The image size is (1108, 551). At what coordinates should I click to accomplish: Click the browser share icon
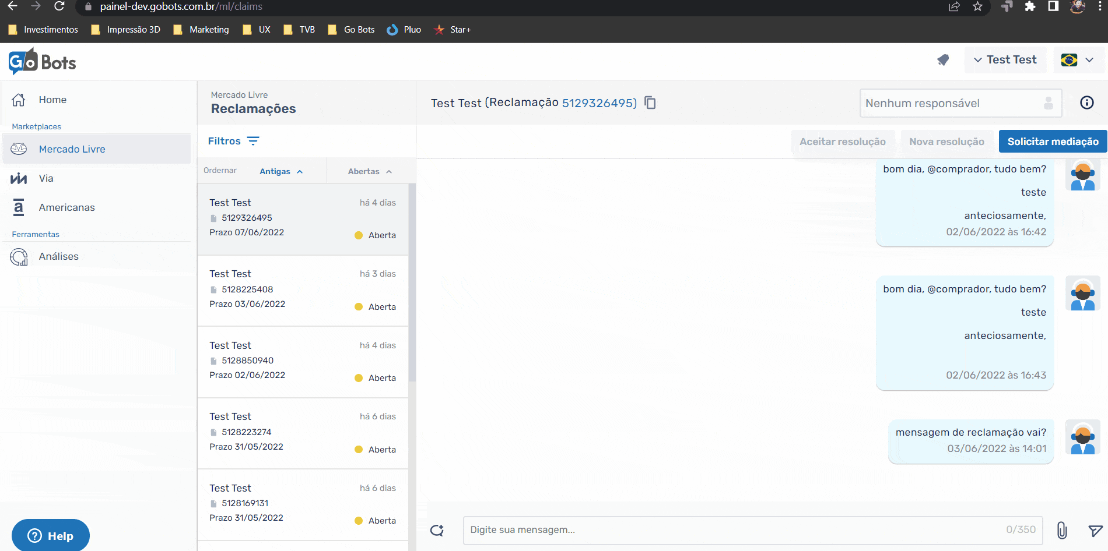pyautogui.click(x=955, y=6)
